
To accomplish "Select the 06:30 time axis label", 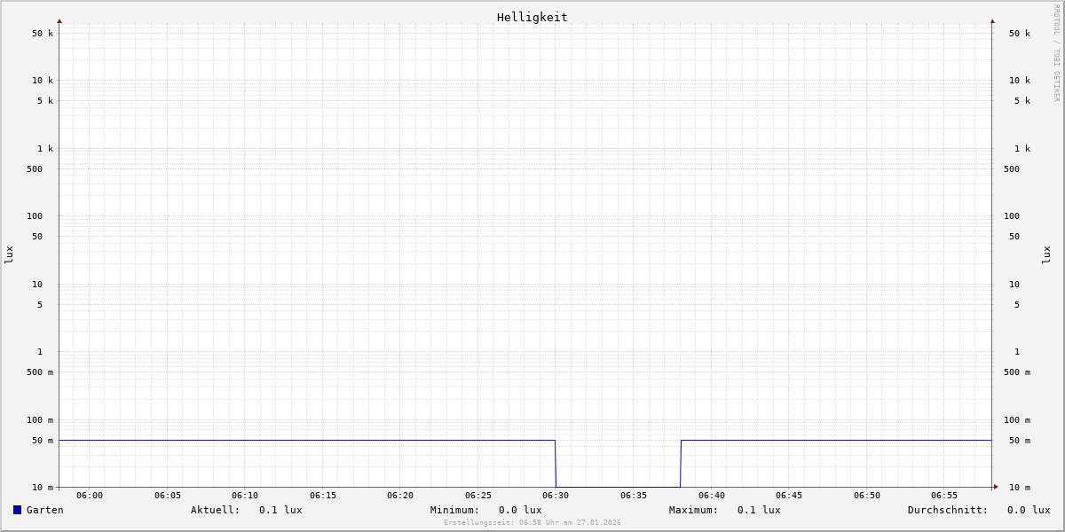I will pos(556,496).
